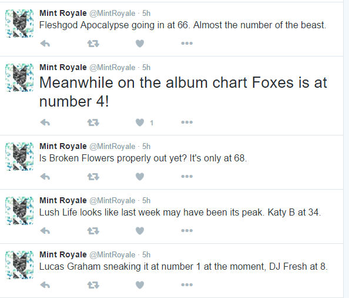Like the Fleshgod Apocalypse tweet
This screenshot has width=349, height=298.
[140, 44]
